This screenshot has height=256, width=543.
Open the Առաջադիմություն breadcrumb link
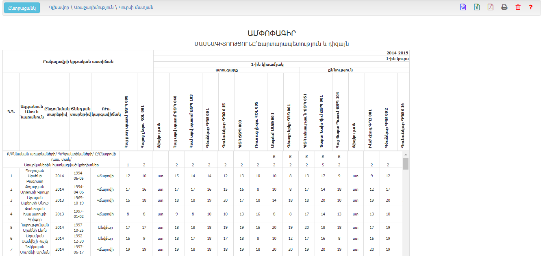[x=94, y=8]
